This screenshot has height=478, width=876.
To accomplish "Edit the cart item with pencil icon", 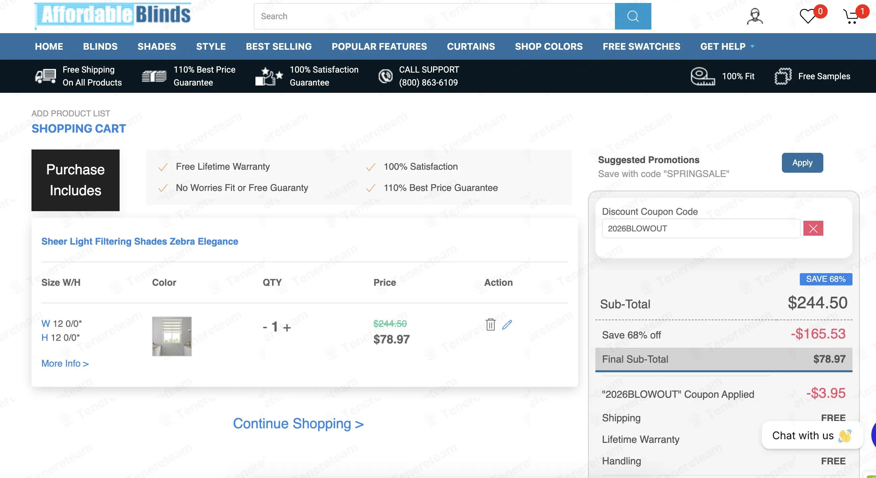I will (507, 325).
